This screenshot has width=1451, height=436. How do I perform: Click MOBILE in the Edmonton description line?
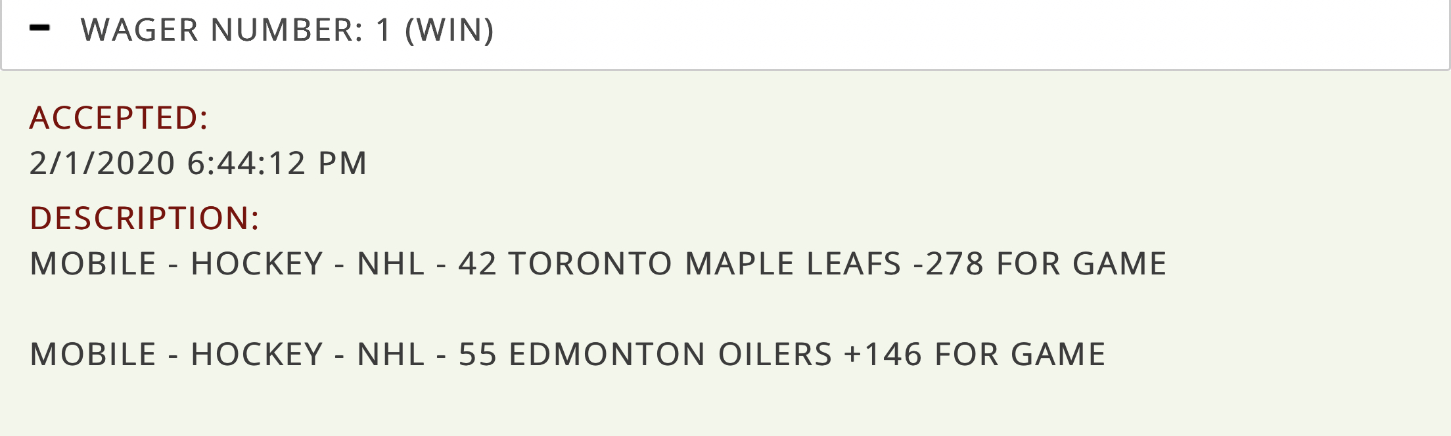93,355
